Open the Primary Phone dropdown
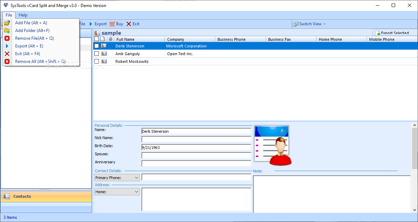This screenshot has height=222, width=418. point(117,177)
